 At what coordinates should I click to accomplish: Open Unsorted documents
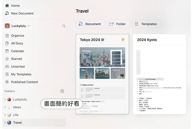click(x=18, y=66)
